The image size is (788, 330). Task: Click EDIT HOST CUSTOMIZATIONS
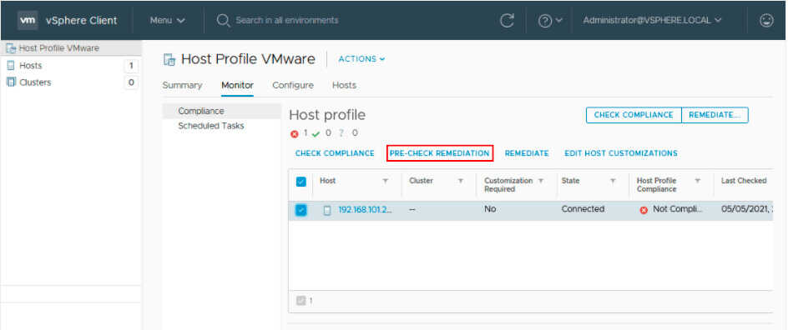pos(621,153)
